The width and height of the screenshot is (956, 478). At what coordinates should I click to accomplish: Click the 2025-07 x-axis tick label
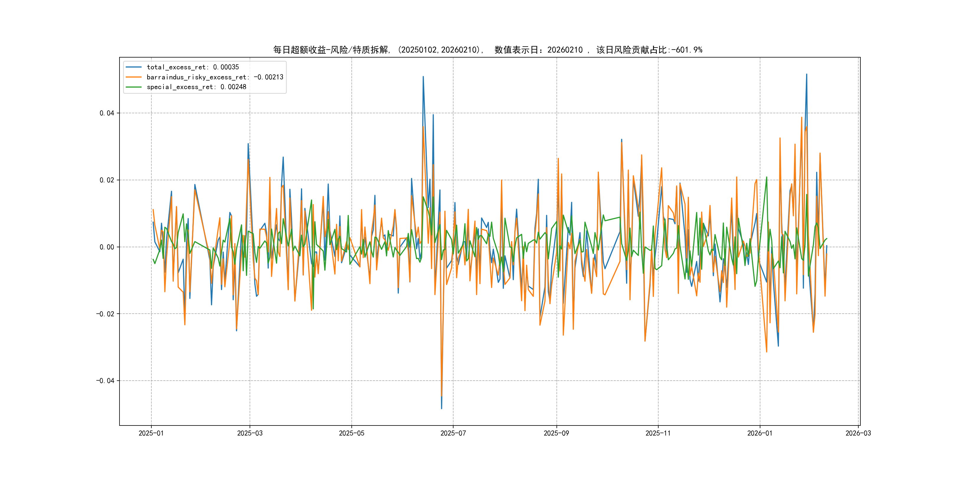[x=453, y=433]
